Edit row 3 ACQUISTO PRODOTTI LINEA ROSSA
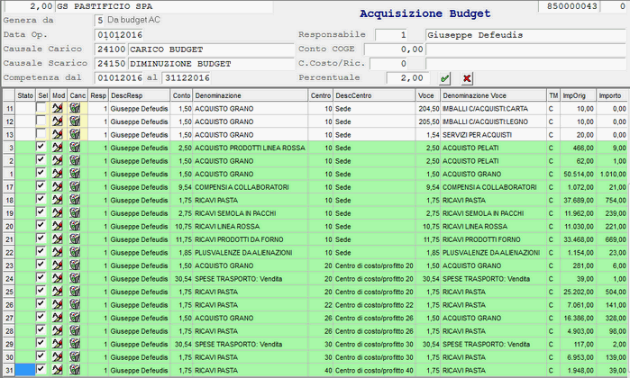Image resolution: width=630 pixels, height=378 pixels. point(58,148)
